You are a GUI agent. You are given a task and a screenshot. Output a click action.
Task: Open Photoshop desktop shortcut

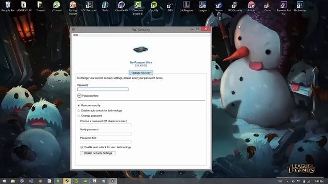(x=300, y=6)
